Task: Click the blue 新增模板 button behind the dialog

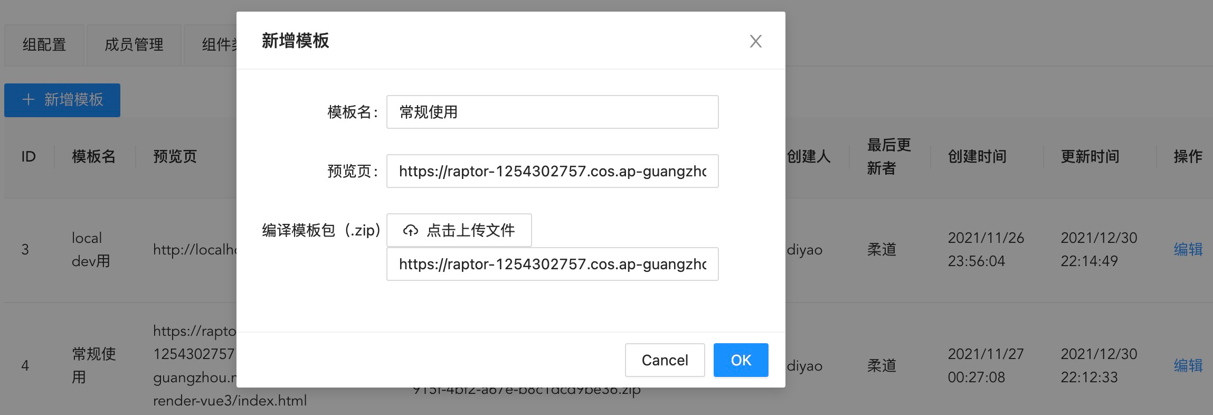Action: (62, 100)
